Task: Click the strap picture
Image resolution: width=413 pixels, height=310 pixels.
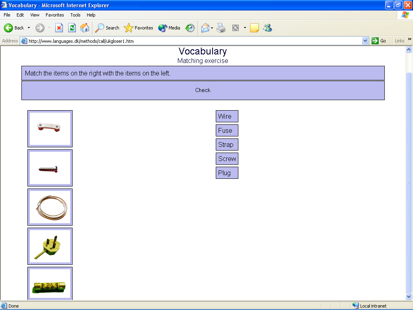Action: [50, 129]
